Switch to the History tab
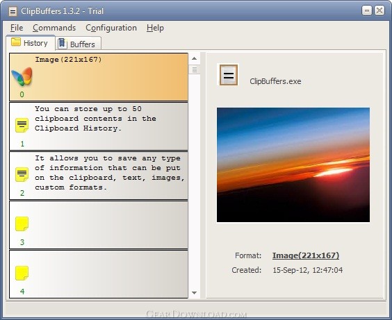 [31, 43]
